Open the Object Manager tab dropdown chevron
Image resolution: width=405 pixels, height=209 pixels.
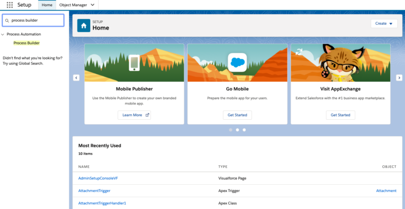92,5
